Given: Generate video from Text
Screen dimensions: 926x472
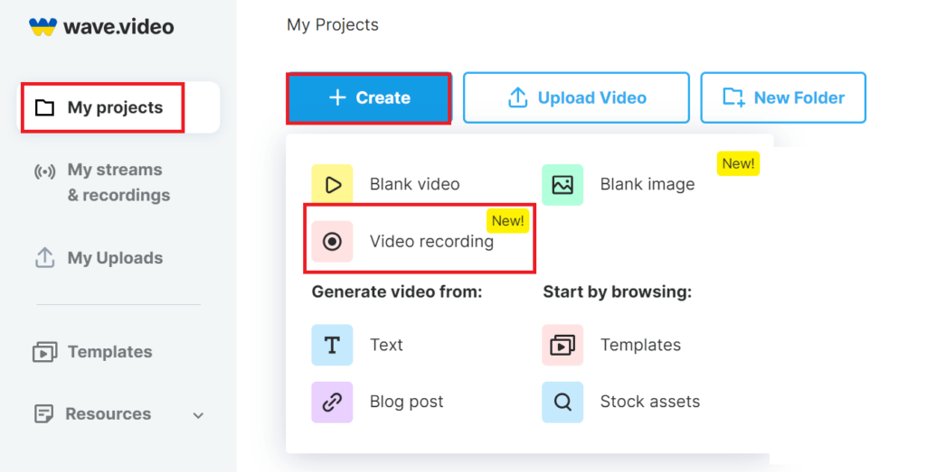Looking at the screenshot, I should coord(386,345).
